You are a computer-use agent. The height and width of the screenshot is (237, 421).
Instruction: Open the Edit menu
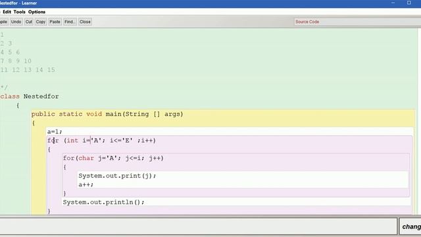(7, 12)
